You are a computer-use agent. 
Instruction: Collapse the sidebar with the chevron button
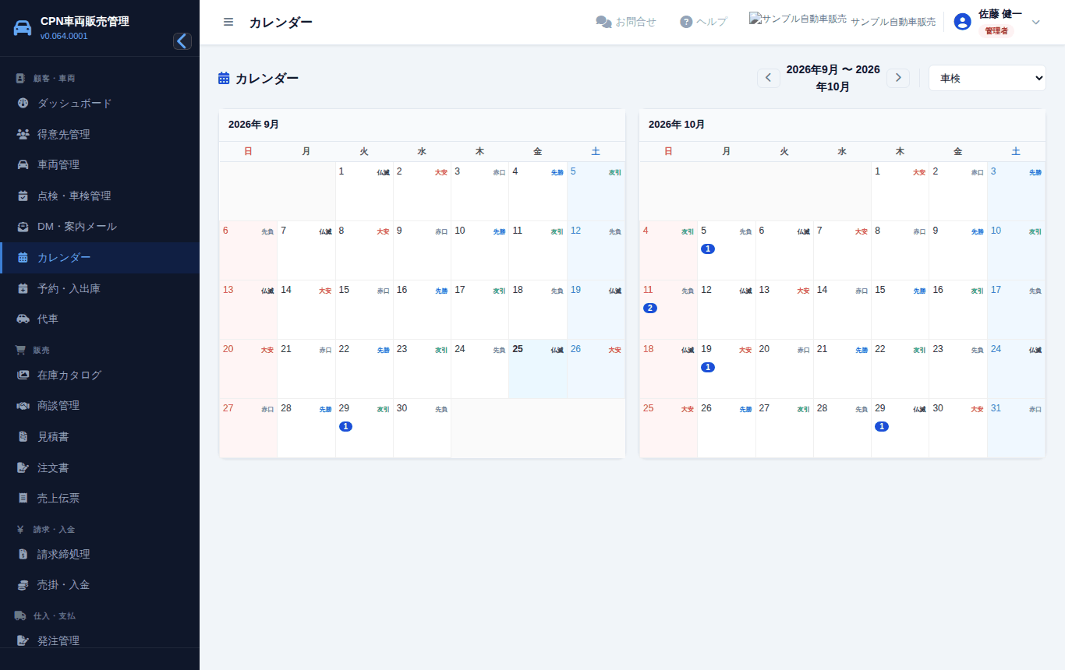(182, 41)
